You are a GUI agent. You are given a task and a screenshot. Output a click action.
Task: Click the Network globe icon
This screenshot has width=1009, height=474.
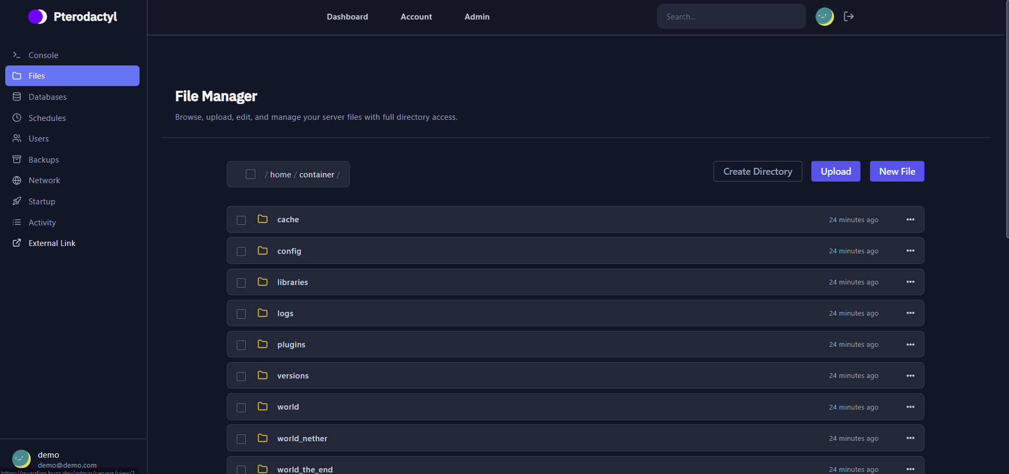[x=17, y=181]
